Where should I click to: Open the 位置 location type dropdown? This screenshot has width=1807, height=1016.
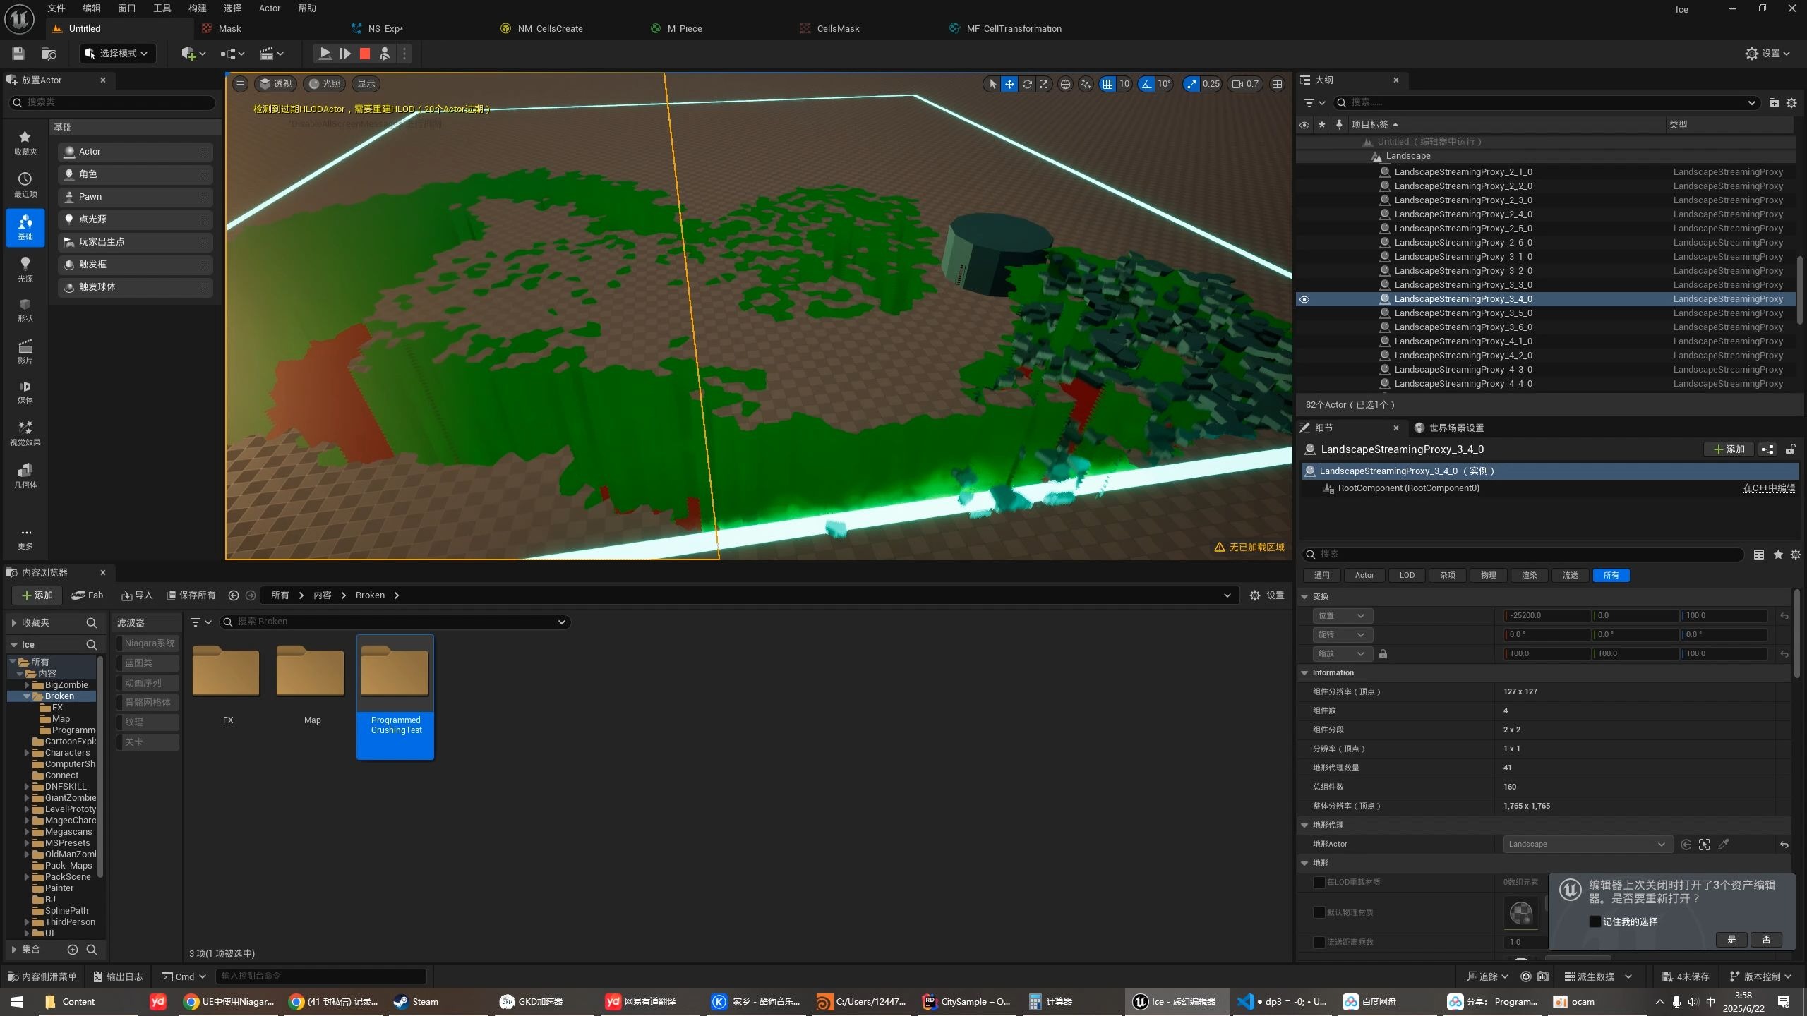tap(1343, 616)
